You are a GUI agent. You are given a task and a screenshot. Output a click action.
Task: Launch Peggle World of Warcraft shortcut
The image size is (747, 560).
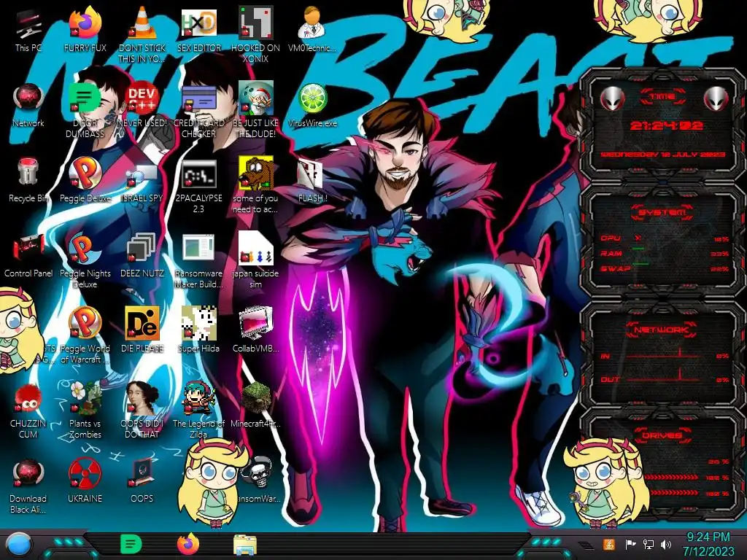coord(85,335)
